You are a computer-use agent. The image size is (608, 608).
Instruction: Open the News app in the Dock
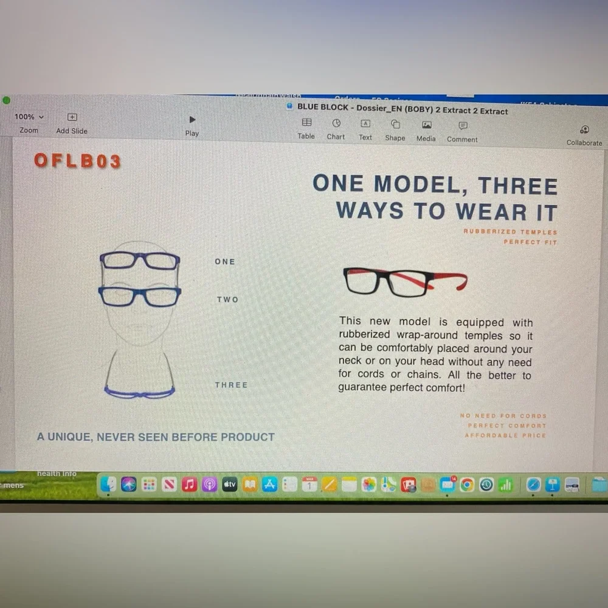pos(169,485)
